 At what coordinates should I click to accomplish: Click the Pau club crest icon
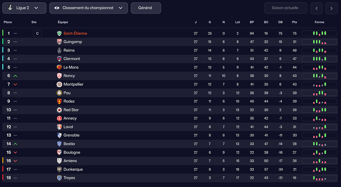[59, 93]
